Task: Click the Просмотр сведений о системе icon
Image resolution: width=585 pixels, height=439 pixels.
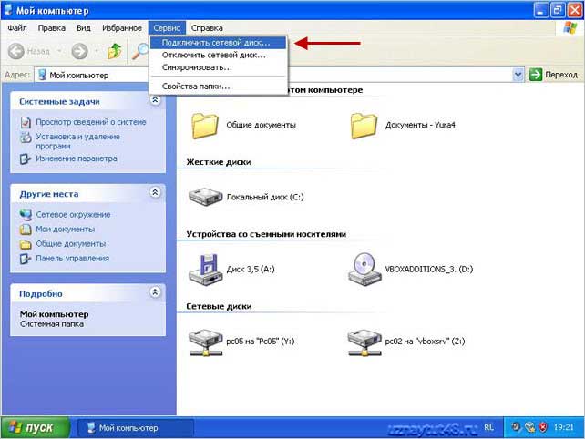Action: click(26, 122)
